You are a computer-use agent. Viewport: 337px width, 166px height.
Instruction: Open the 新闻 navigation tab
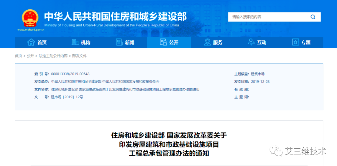tap(125, 42)
